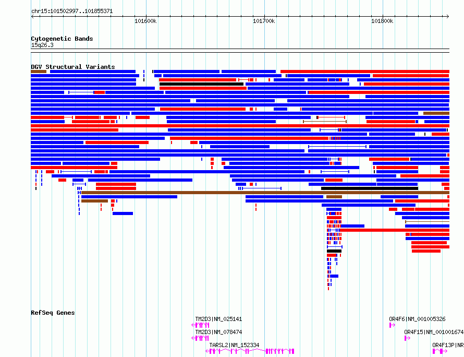Click the right arrowhead of the ruler
The height and width of the screenshot is (357, 464).
pyautogui.click(x=448, y=17)
